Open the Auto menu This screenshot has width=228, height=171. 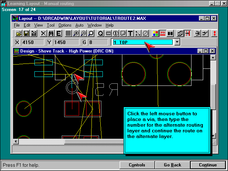point(79,25)
